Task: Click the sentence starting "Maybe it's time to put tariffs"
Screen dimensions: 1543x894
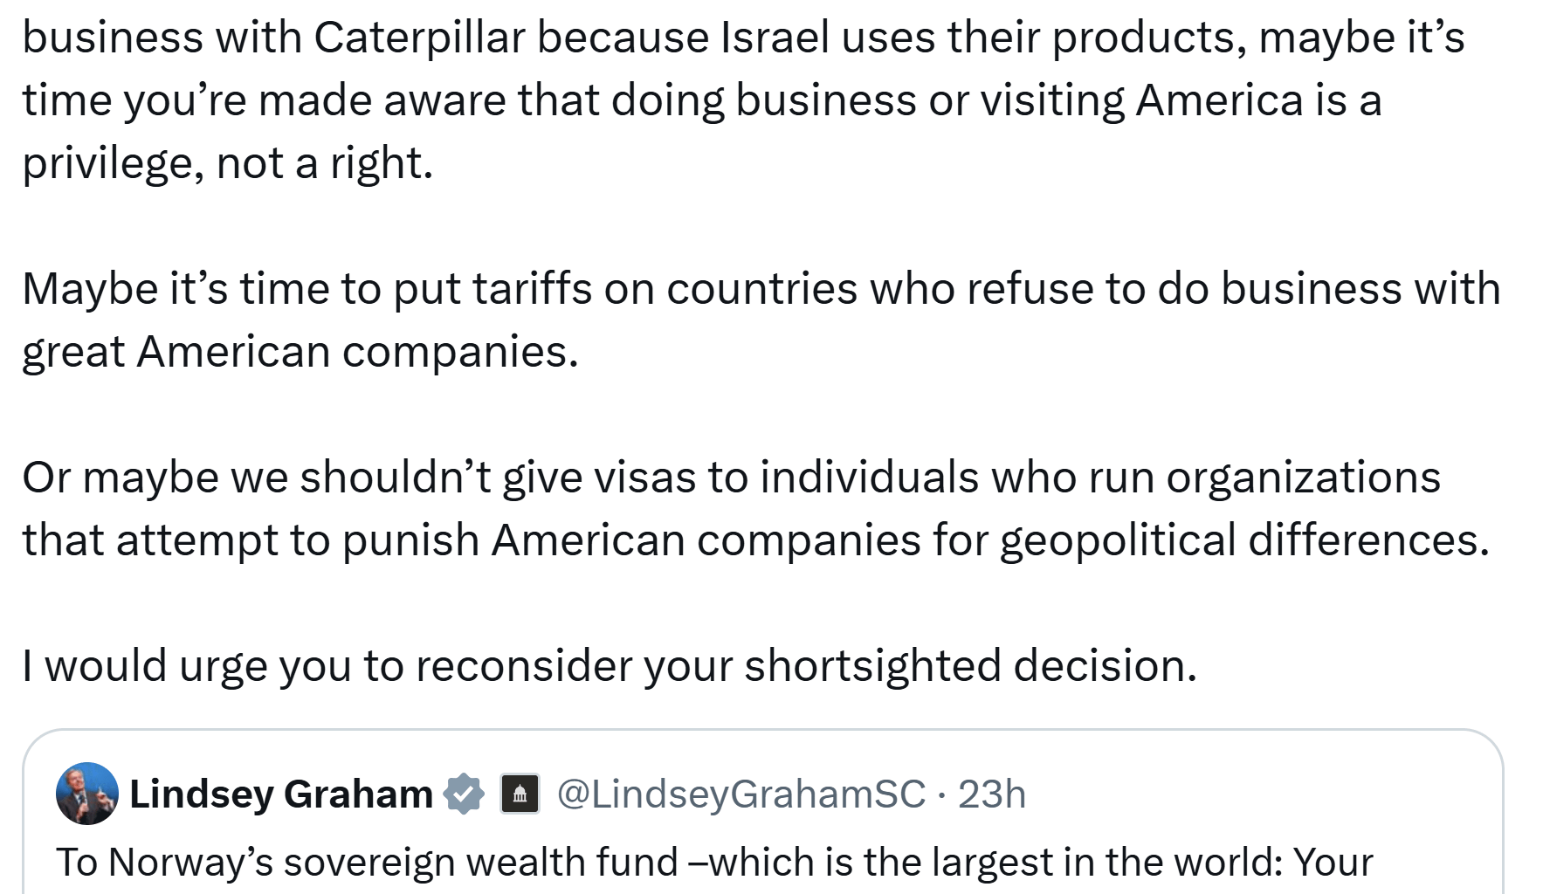Action: tap(760, 289)
